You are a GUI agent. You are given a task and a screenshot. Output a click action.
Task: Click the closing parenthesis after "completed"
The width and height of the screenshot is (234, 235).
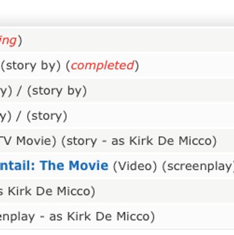tap(137, 66)
